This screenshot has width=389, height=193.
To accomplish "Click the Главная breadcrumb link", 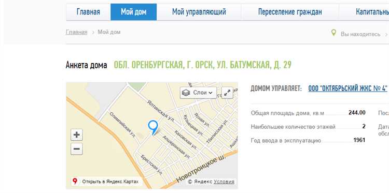I will tap(76, 32).
